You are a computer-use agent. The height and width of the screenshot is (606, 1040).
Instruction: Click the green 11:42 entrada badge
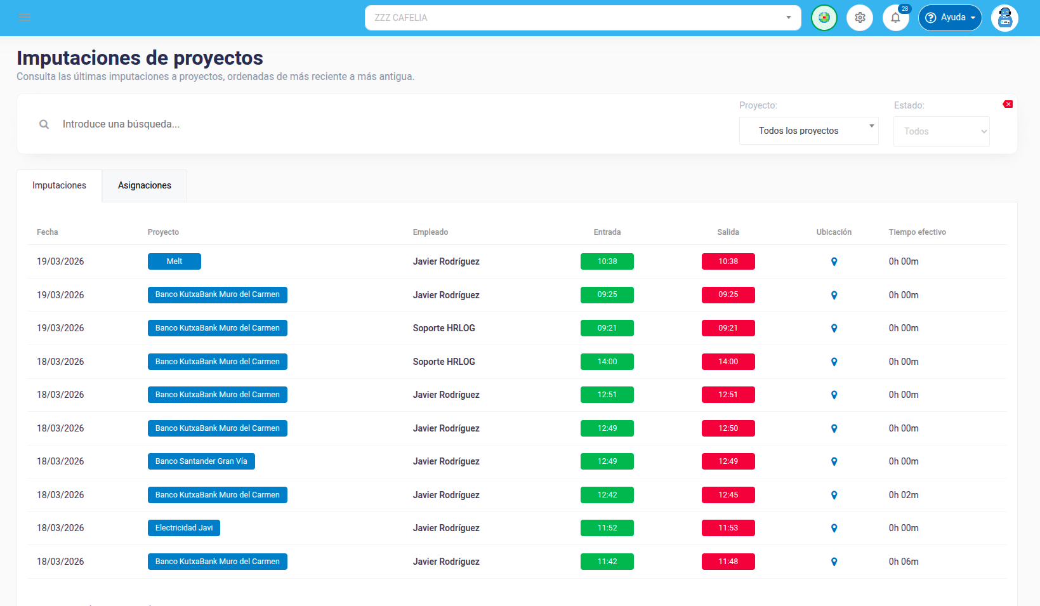(x=607, y=562)
